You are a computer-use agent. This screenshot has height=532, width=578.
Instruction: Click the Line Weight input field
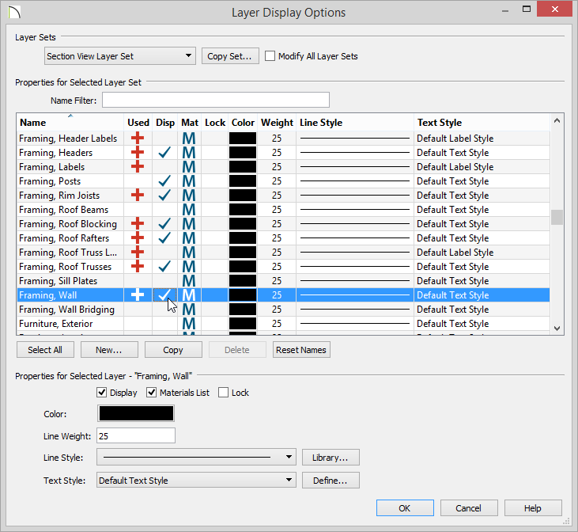[x=136, y=435]
